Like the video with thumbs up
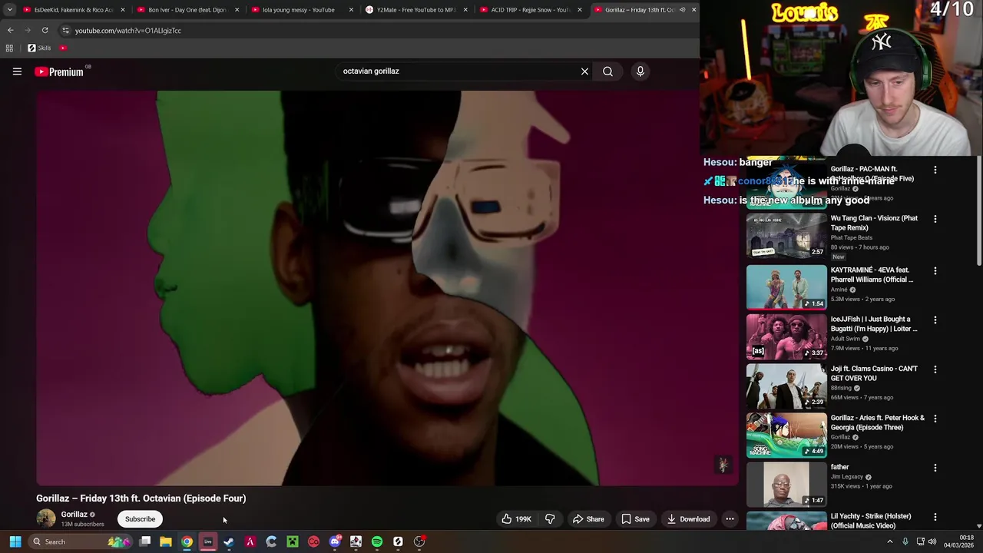 tap(516, 519)
